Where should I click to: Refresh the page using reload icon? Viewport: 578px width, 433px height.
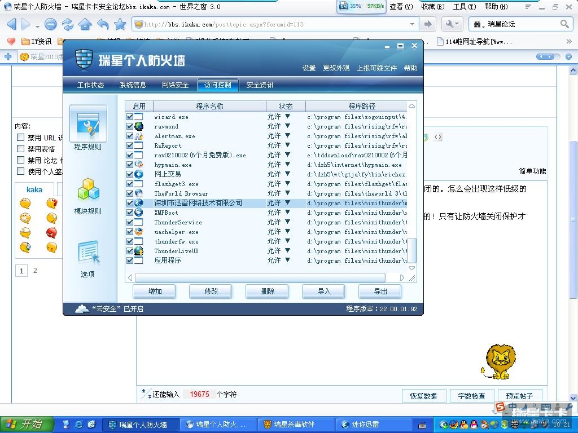(x=68, y=25)
